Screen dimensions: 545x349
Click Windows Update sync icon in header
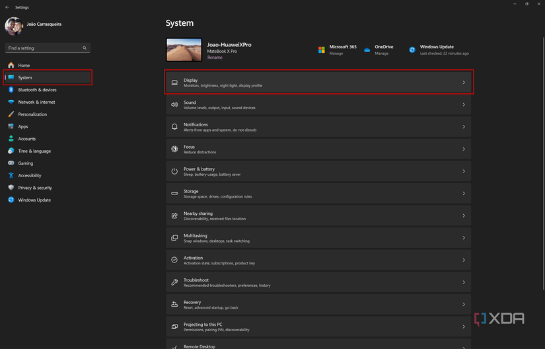pyautogui.click(x=412, y=50)
